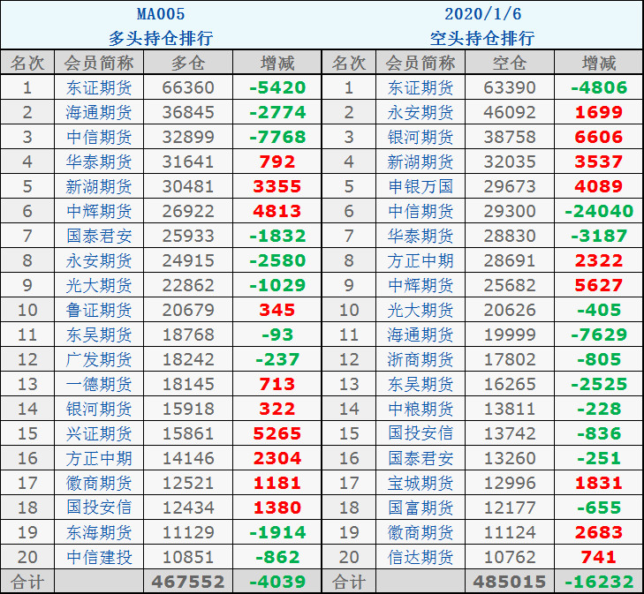Click short position value 28691
Viewport: 644px width, 594px height.
510,260
